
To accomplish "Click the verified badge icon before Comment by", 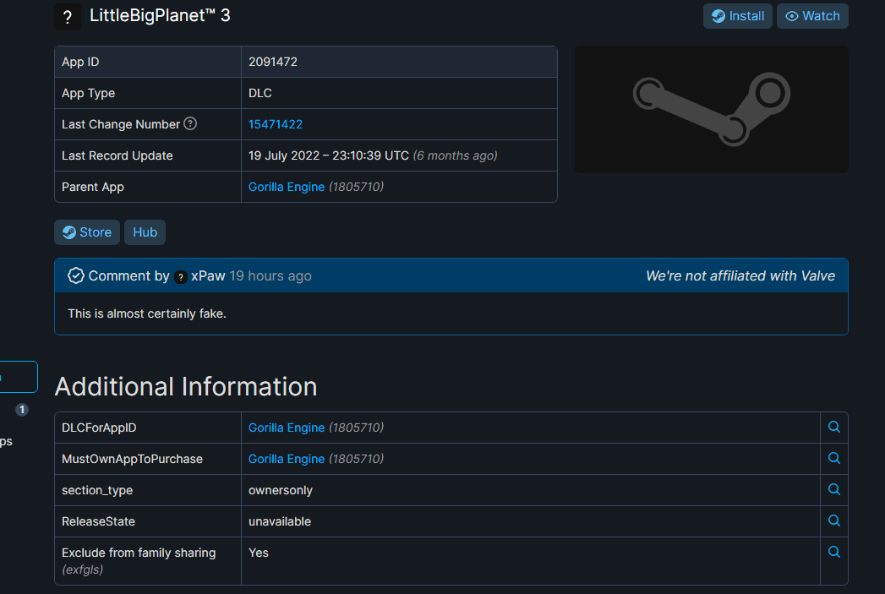I will pos(75,275).
